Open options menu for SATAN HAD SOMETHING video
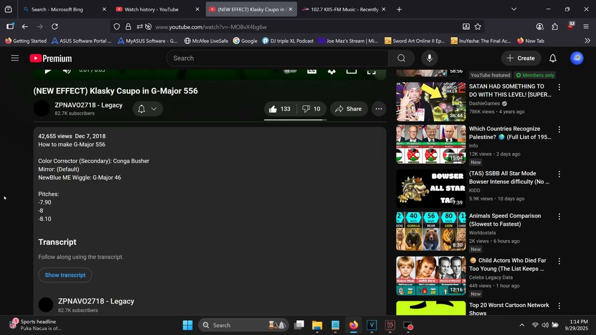Viewport: 596px width, 335px height. tap(559, 87)
